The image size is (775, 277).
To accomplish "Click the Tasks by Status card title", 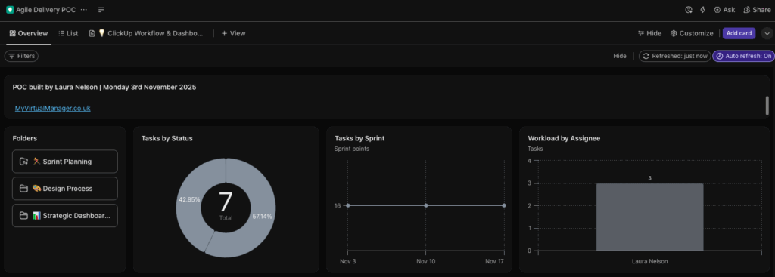I will 167,139.
